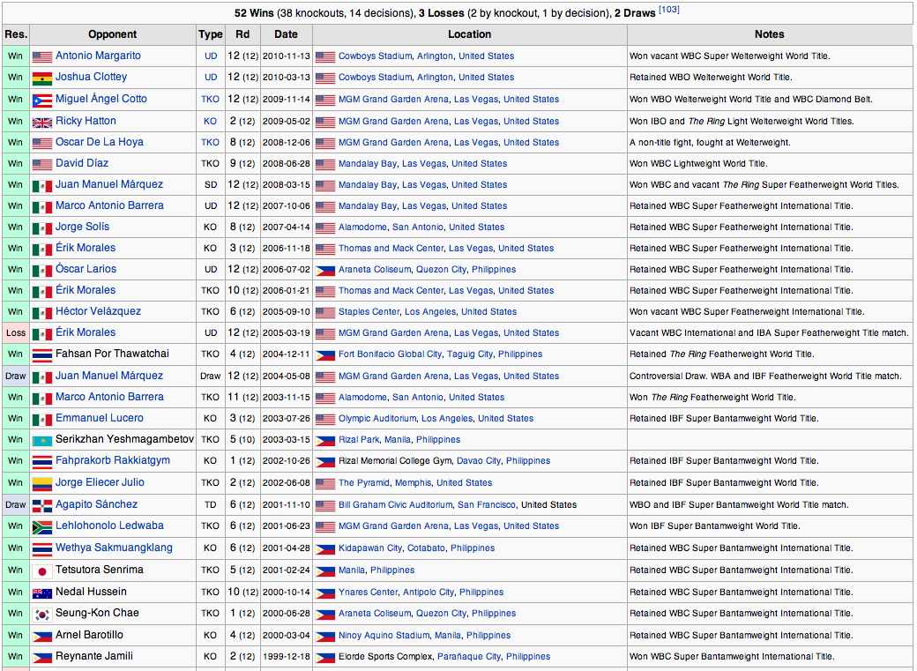Viewport: 917px width, 671px height.
Task: Go to the Olympic Auditorium link
Action: pyautogui.click(x=376, y=419)
